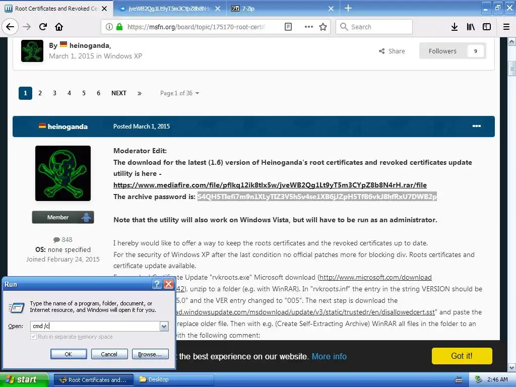The width and height of the screenshot is (516, 387).
Task: Show site information icon in address bar
Action: [x=109, y=27]
